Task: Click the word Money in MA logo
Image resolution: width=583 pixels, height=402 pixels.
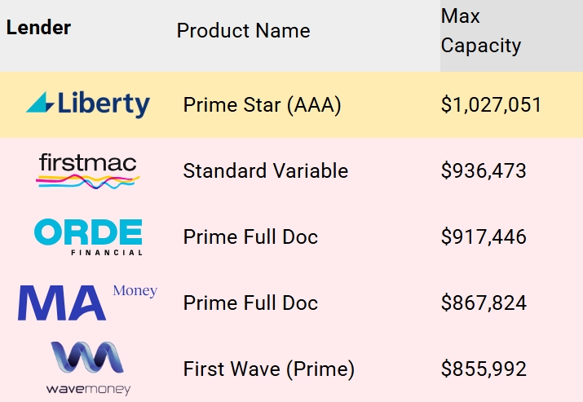Action: pyautogui.click(x=135, y=291)
